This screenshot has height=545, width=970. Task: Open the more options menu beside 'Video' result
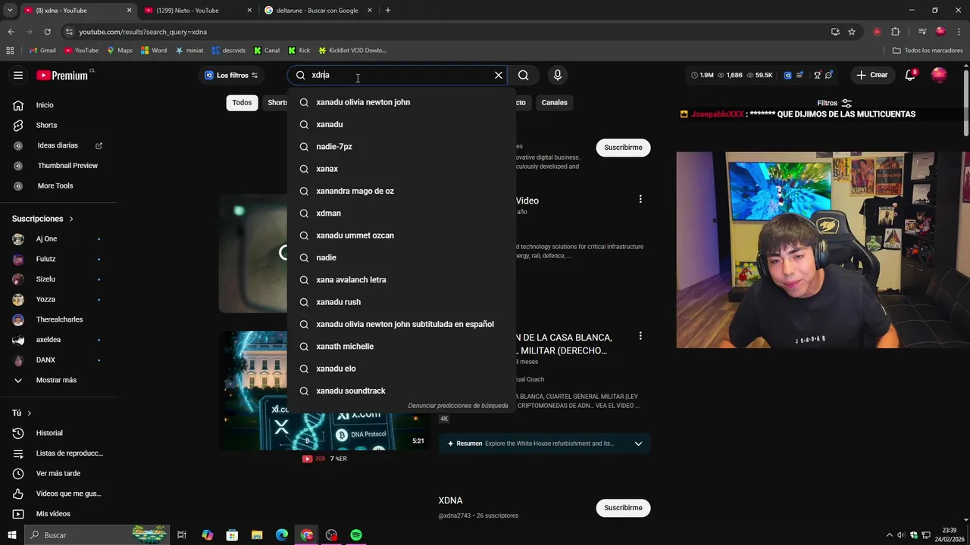640,199
